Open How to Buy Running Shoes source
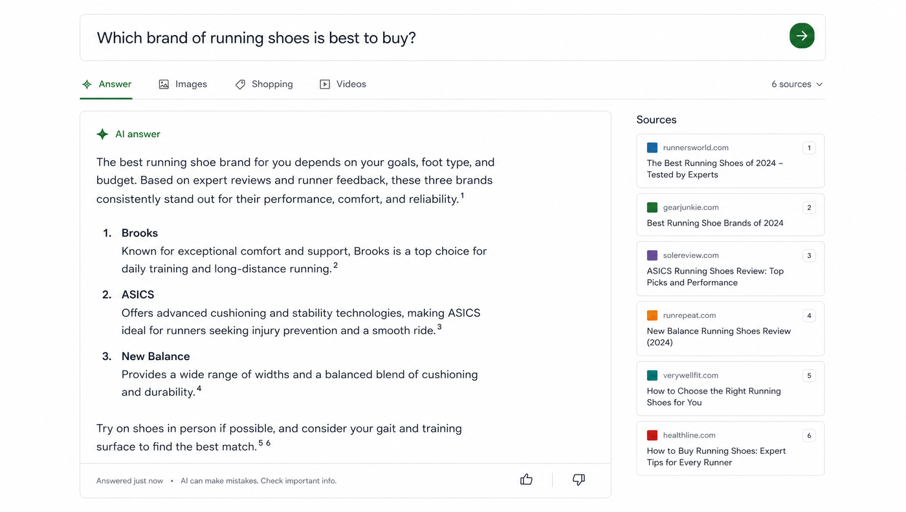This screenshot has width=906, height=512. click(x=730, y=449)
